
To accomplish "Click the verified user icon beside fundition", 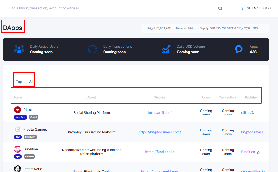I will 259,152.
